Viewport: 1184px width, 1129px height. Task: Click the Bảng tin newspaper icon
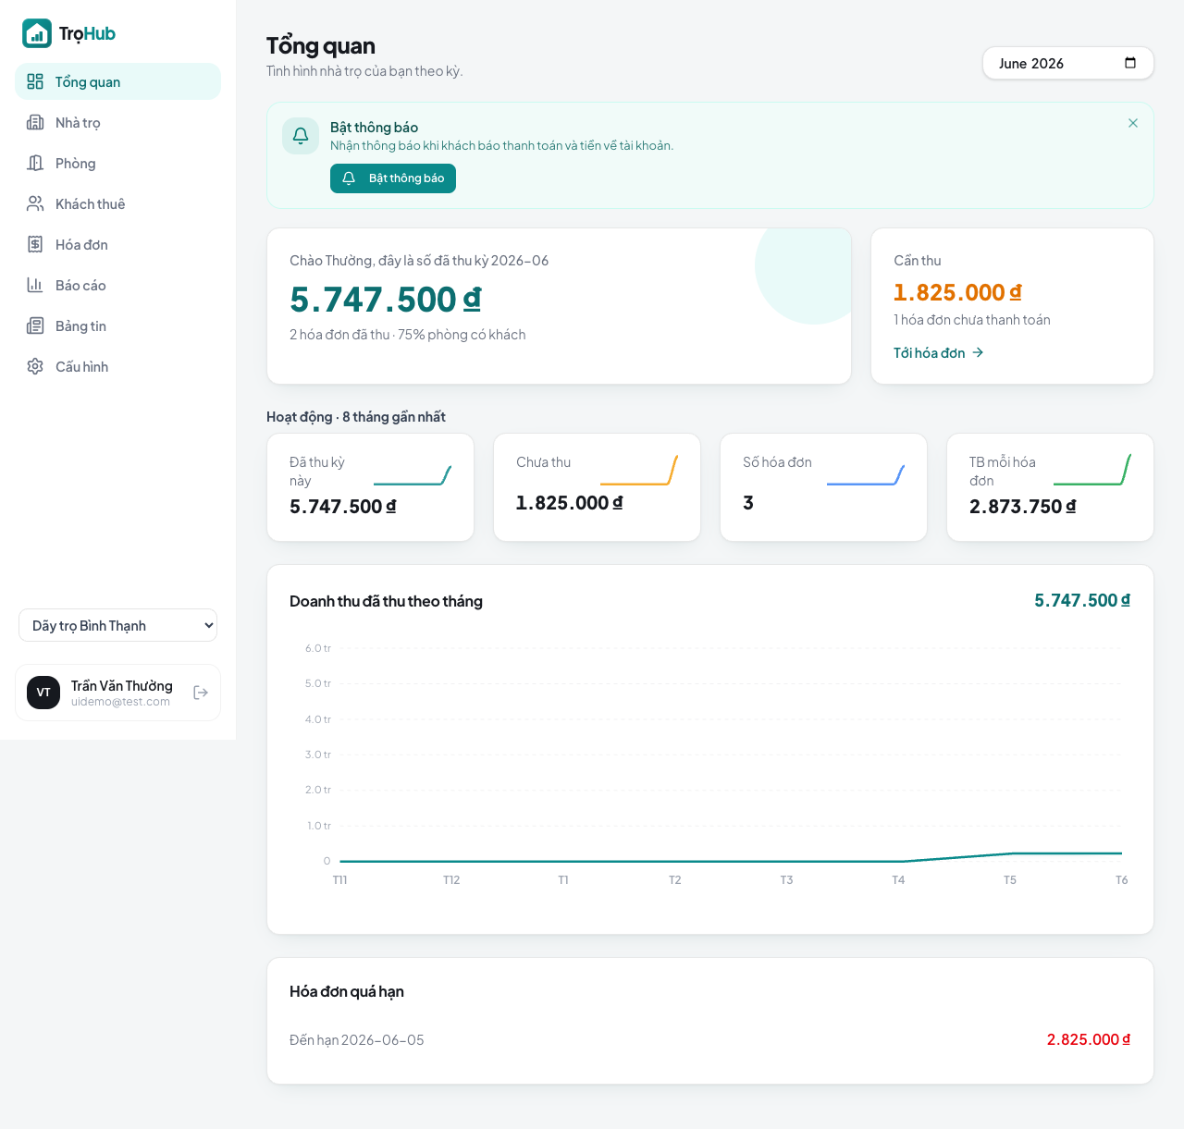pyautogui.click(x=35, y=325)
